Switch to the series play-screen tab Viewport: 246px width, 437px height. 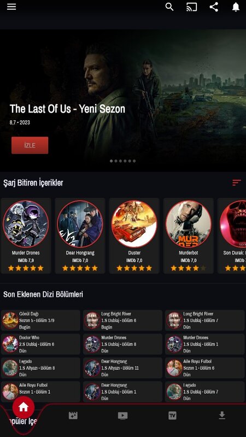pyautogui.click(x=122, y=416)
